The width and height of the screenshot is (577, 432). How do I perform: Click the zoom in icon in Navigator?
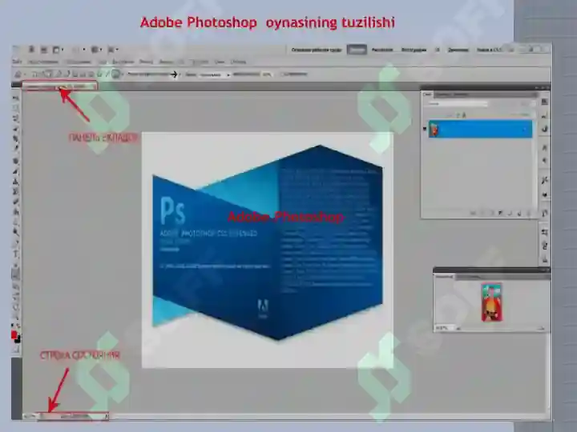(x=542, y=329)
